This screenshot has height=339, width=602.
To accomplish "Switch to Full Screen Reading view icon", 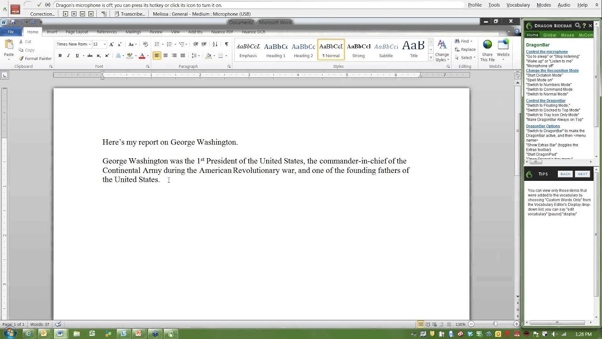I will 428,324.
